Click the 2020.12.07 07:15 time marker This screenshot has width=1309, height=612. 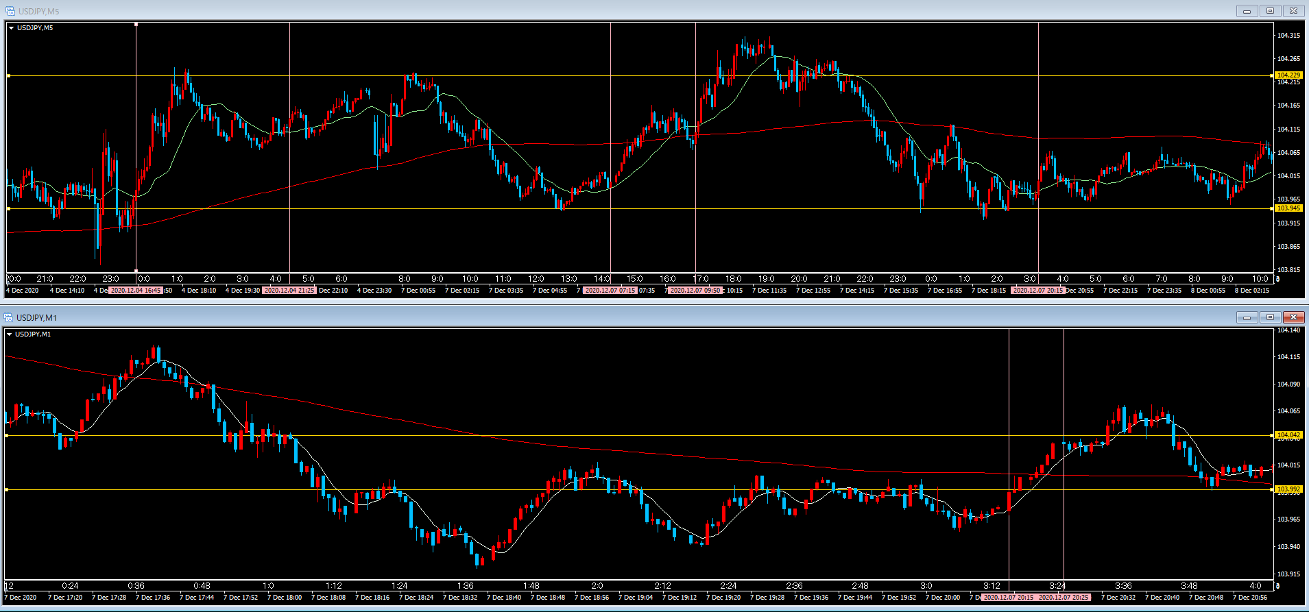click(610, 291)
